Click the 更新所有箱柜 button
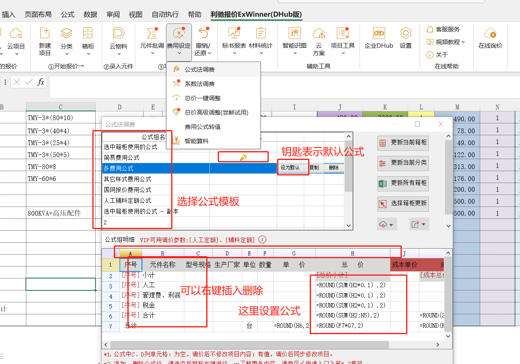The image size is (520, 364). (x=403, y=183)
